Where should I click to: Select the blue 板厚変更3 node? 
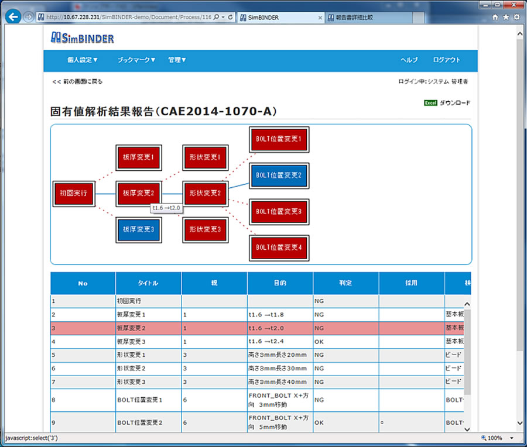[139, 230]
